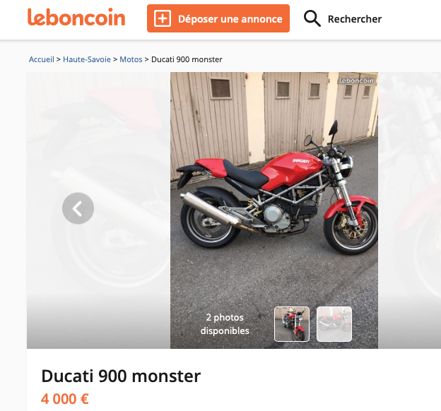Click the blurred next photo on right
Image resolution: width=441 pixels, height=411 pixels.
[x=409, y=210]
